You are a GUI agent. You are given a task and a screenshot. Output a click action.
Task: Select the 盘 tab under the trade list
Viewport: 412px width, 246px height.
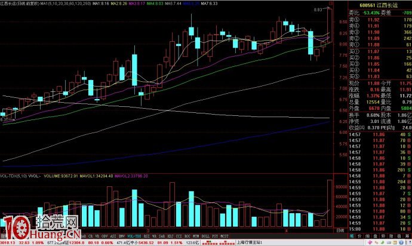click(375, 236)
